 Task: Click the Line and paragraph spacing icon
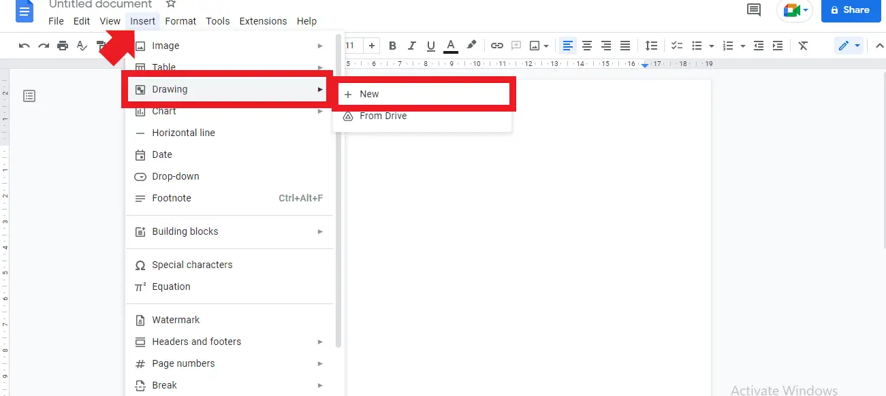(651, 46)
